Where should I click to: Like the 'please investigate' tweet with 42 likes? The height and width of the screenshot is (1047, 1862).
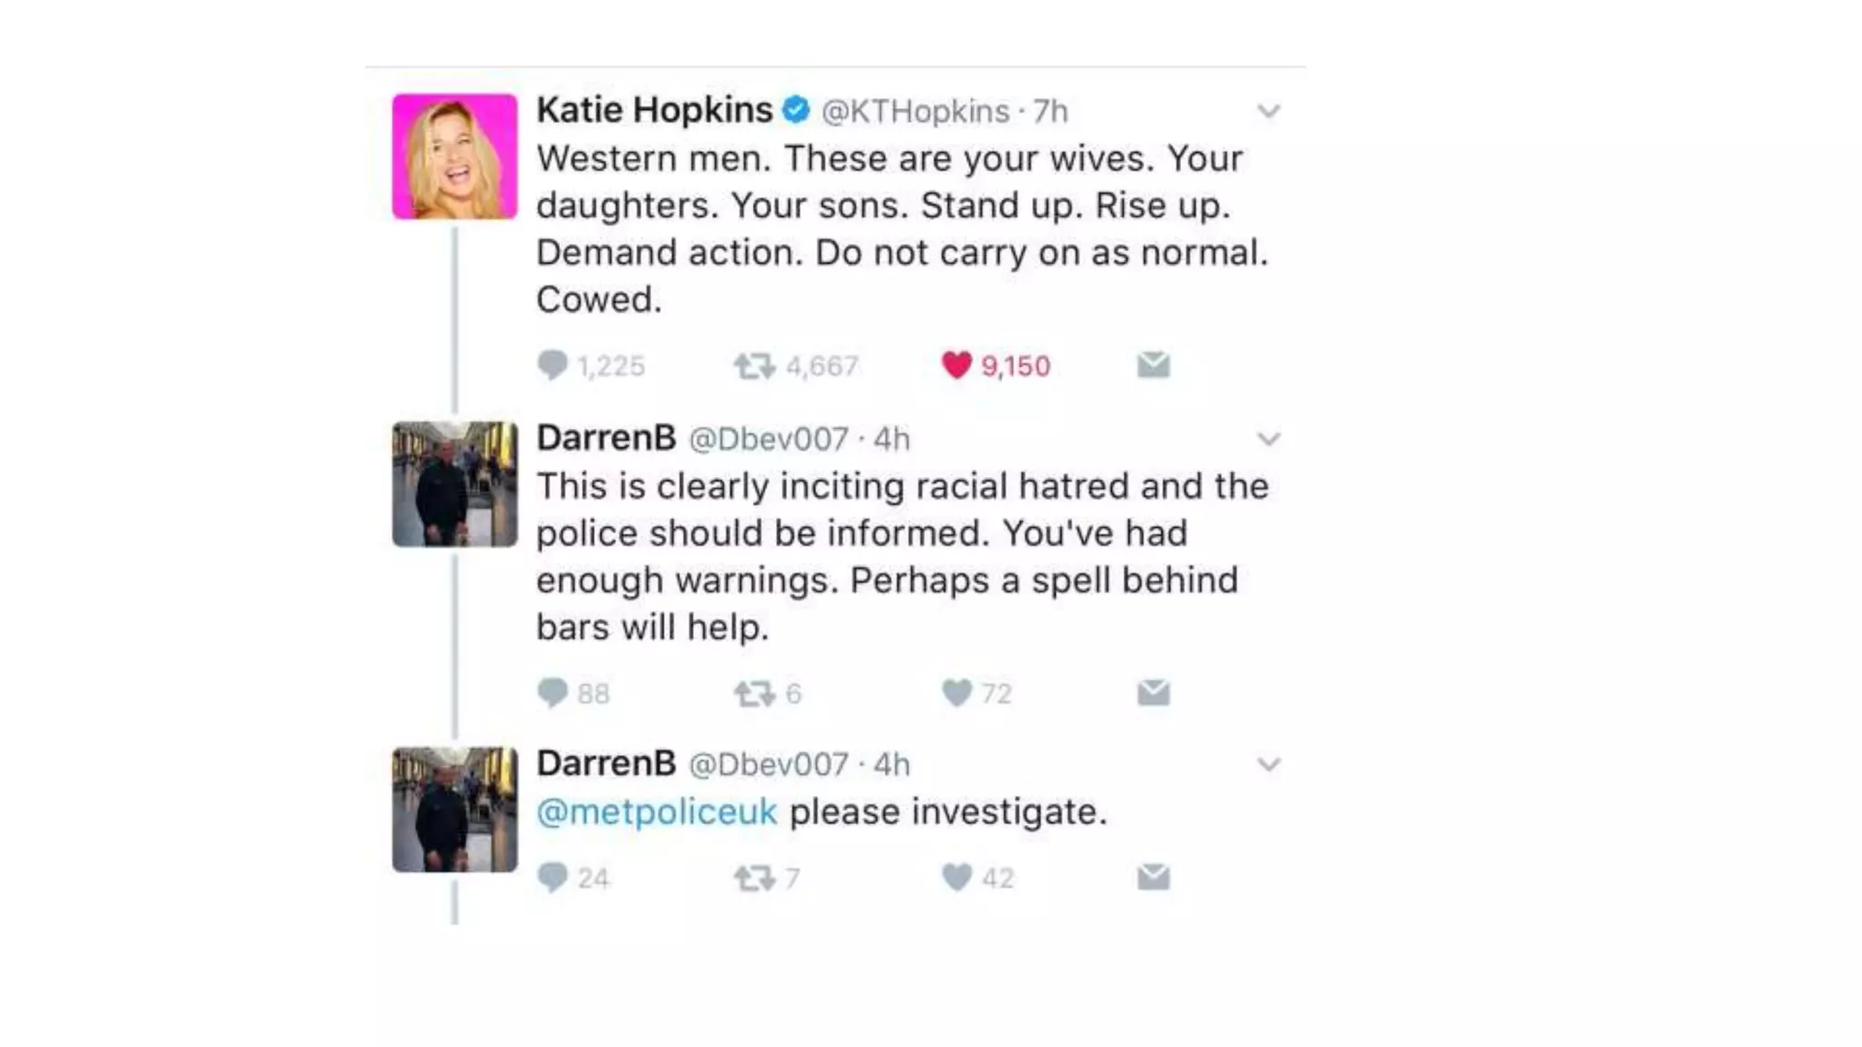click(956, 877)
